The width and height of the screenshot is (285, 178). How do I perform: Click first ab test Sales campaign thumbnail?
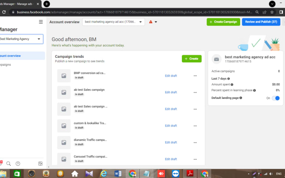pyautogui.click(x=64, y=93)
